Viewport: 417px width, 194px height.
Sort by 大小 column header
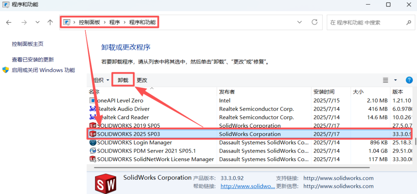coord(358,92)
